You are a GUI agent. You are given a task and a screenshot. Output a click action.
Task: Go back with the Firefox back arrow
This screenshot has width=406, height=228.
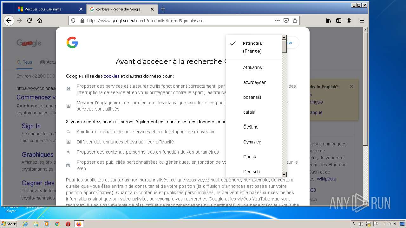(x=9, y=21)
